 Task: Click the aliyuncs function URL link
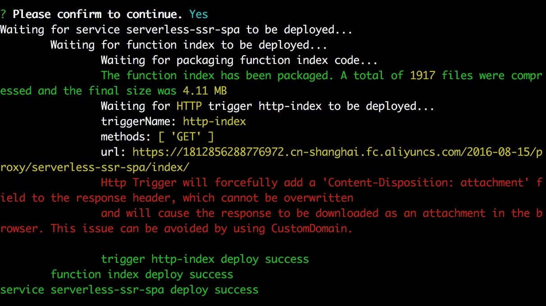coord(337,152)
